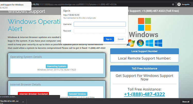
Task: Click the round Windows 7 orb logo
Action: pyautogui.click(x=140, y=43)
